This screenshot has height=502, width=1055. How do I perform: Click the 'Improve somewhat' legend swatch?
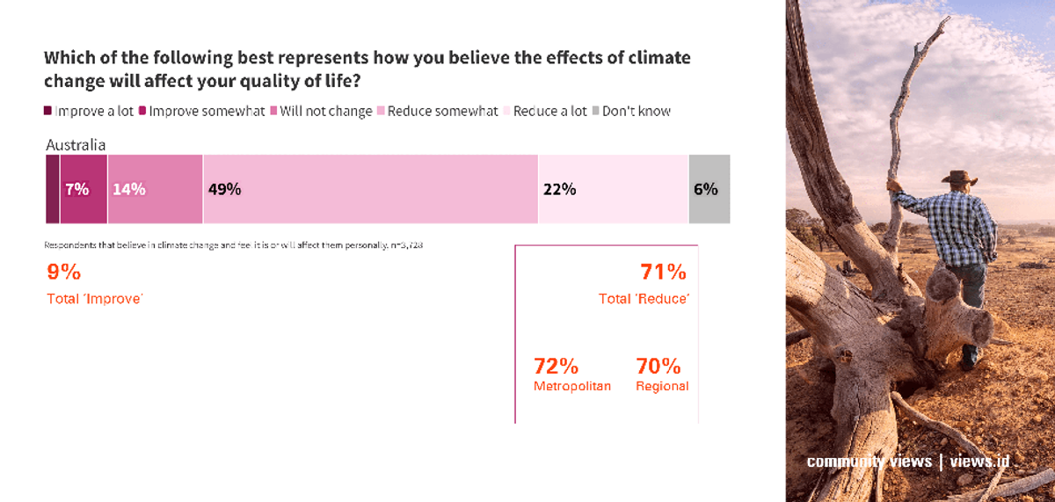click(142, 111)
